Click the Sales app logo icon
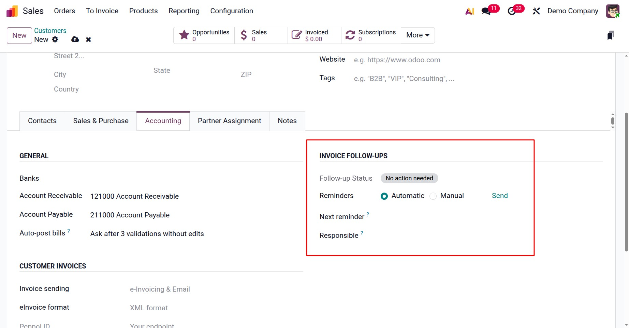The height and width of the screenshot is (328, 629). click(x=12, y=11)
